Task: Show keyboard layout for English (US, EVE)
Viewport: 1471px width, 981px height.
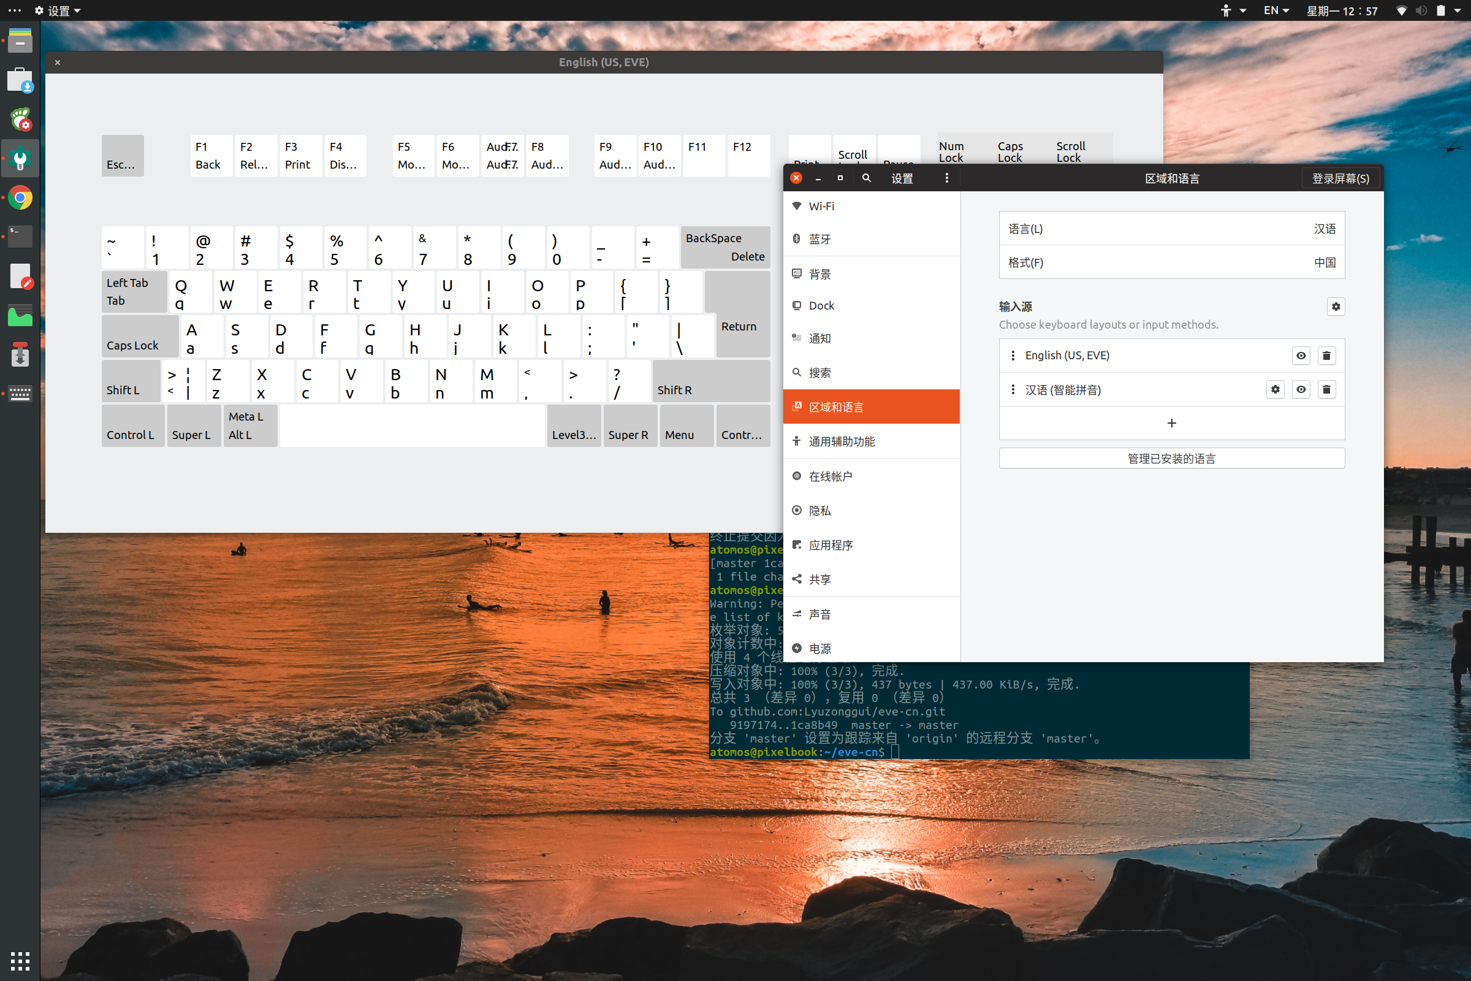Action: tap(1300, 356)
